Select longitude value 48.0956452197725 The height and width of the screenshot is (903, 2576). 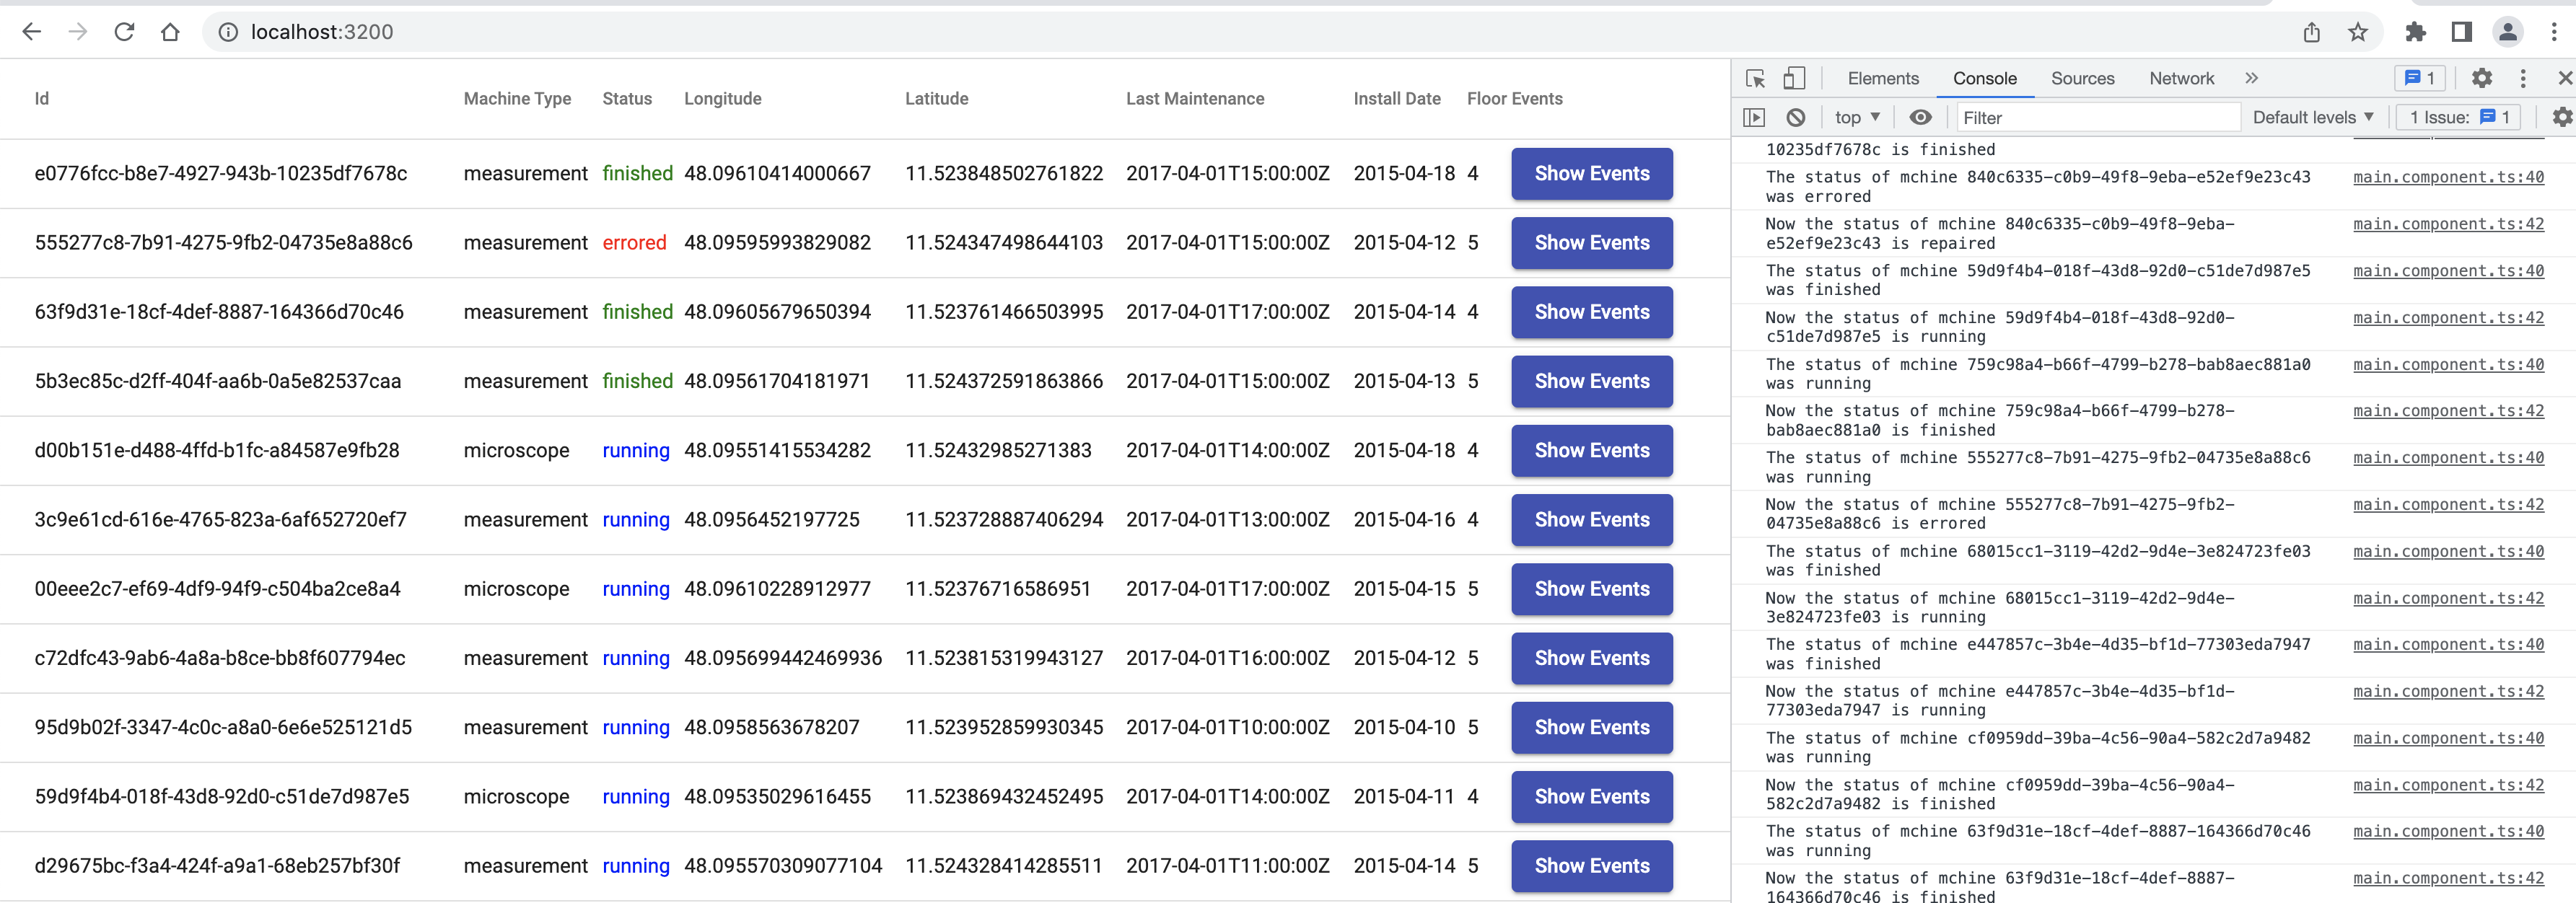coord(771,520)
